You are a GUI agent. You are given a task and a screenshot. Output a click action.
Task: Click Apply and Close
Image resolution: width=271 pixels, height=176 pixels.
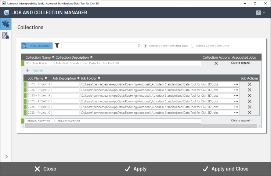pyautogui.click(x=225, y=169)
